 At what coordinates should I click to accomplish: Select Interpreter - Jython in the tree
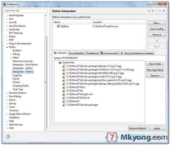23,68
